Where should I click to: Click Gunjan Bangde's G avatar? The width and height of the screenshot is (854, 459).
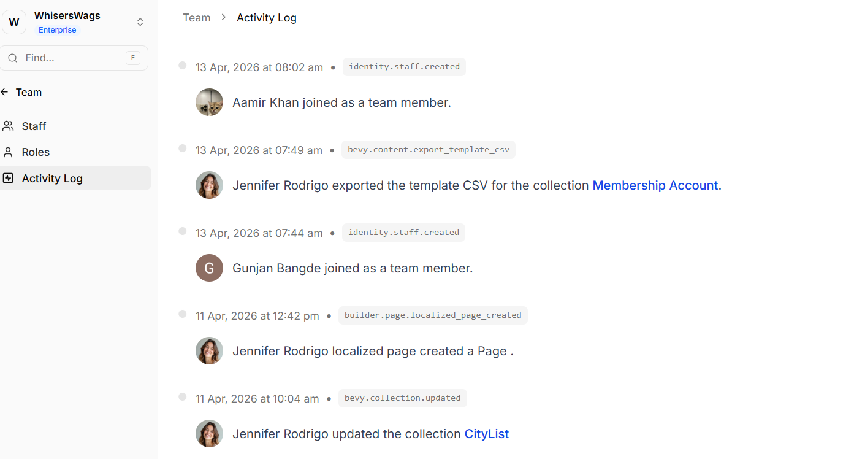(x=209, y=268)
